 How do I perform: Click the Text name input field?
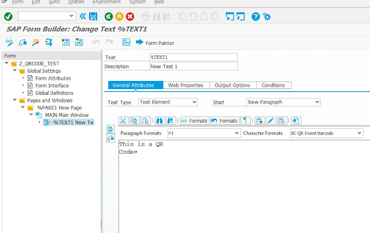[x=193, y=57]
